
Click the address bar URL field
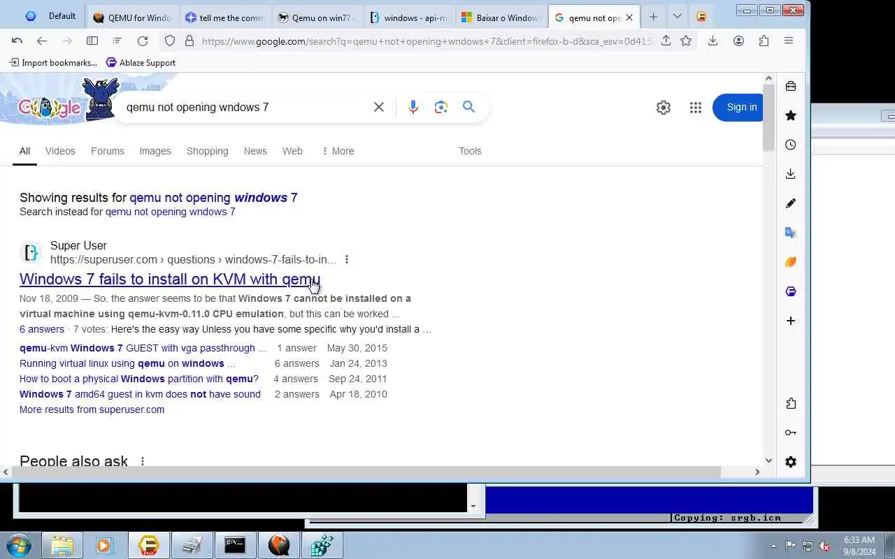(x=427, y=41)
